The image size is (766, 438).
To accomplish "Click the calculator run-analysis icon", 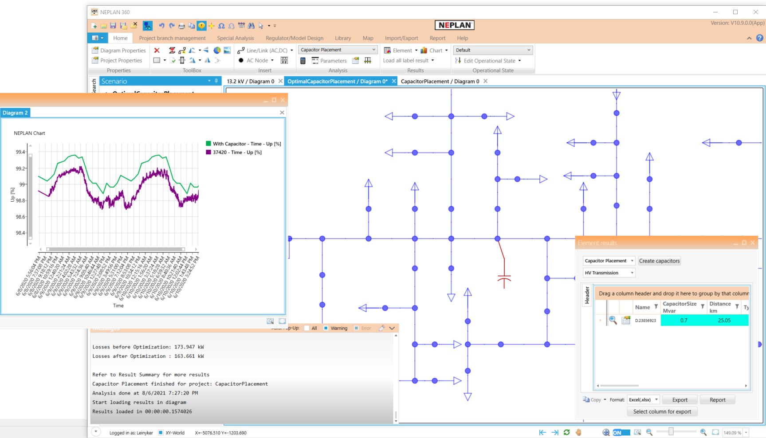I will click(x=302, y=61).
